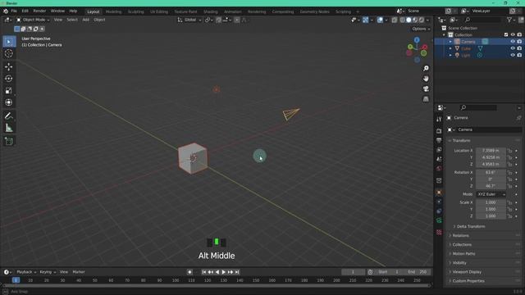Open the Render menu

pos(39,11)
